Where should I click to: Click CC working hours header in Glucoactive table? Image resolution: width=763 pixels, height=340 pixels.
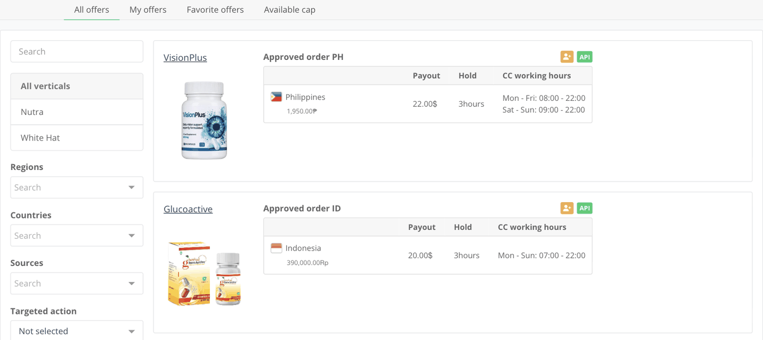532,227
